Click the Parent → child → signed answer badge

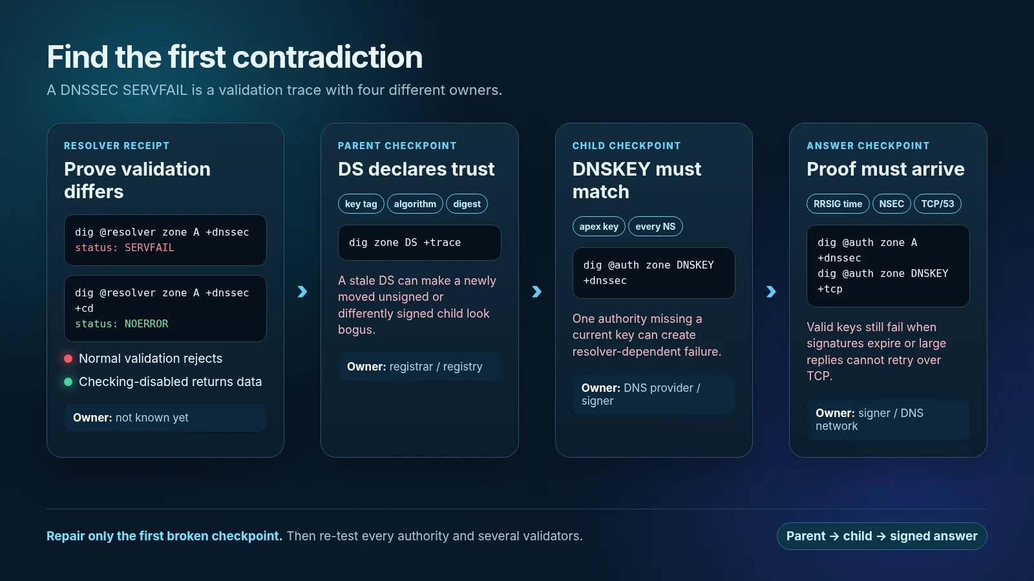pos(881,536)
